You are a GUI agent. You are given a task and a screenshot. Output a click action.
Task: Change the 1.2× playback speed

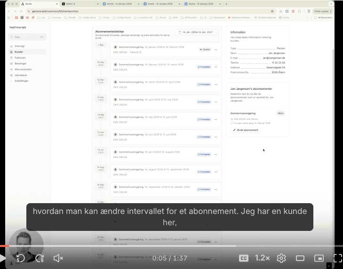[x=262, y=258]
